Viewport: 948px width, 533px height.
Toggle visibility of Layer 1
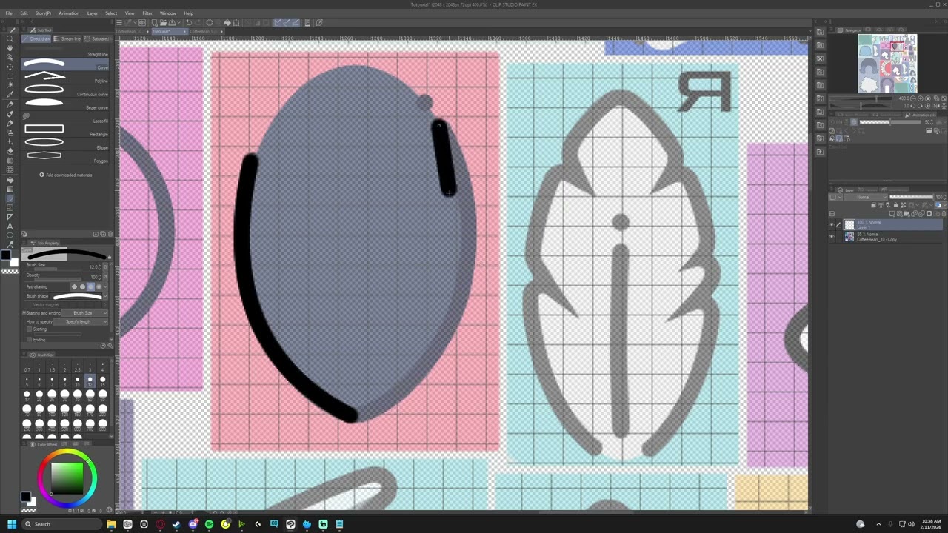pyautogui.click(x=832, y=224)
